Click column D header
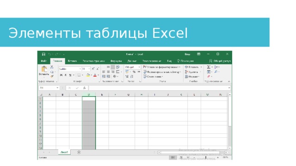The width and height of the screenshot is (296, 166). pos(89,95)
